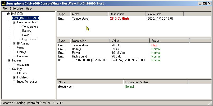Screen dimensions: 213x106
Task: Open the File menu
Action: [4, 8]
